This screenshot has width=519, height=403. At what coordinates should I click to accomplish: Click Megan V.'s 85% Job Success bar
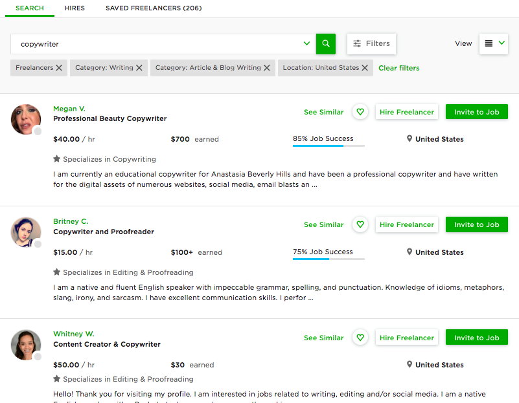(328, 146)
